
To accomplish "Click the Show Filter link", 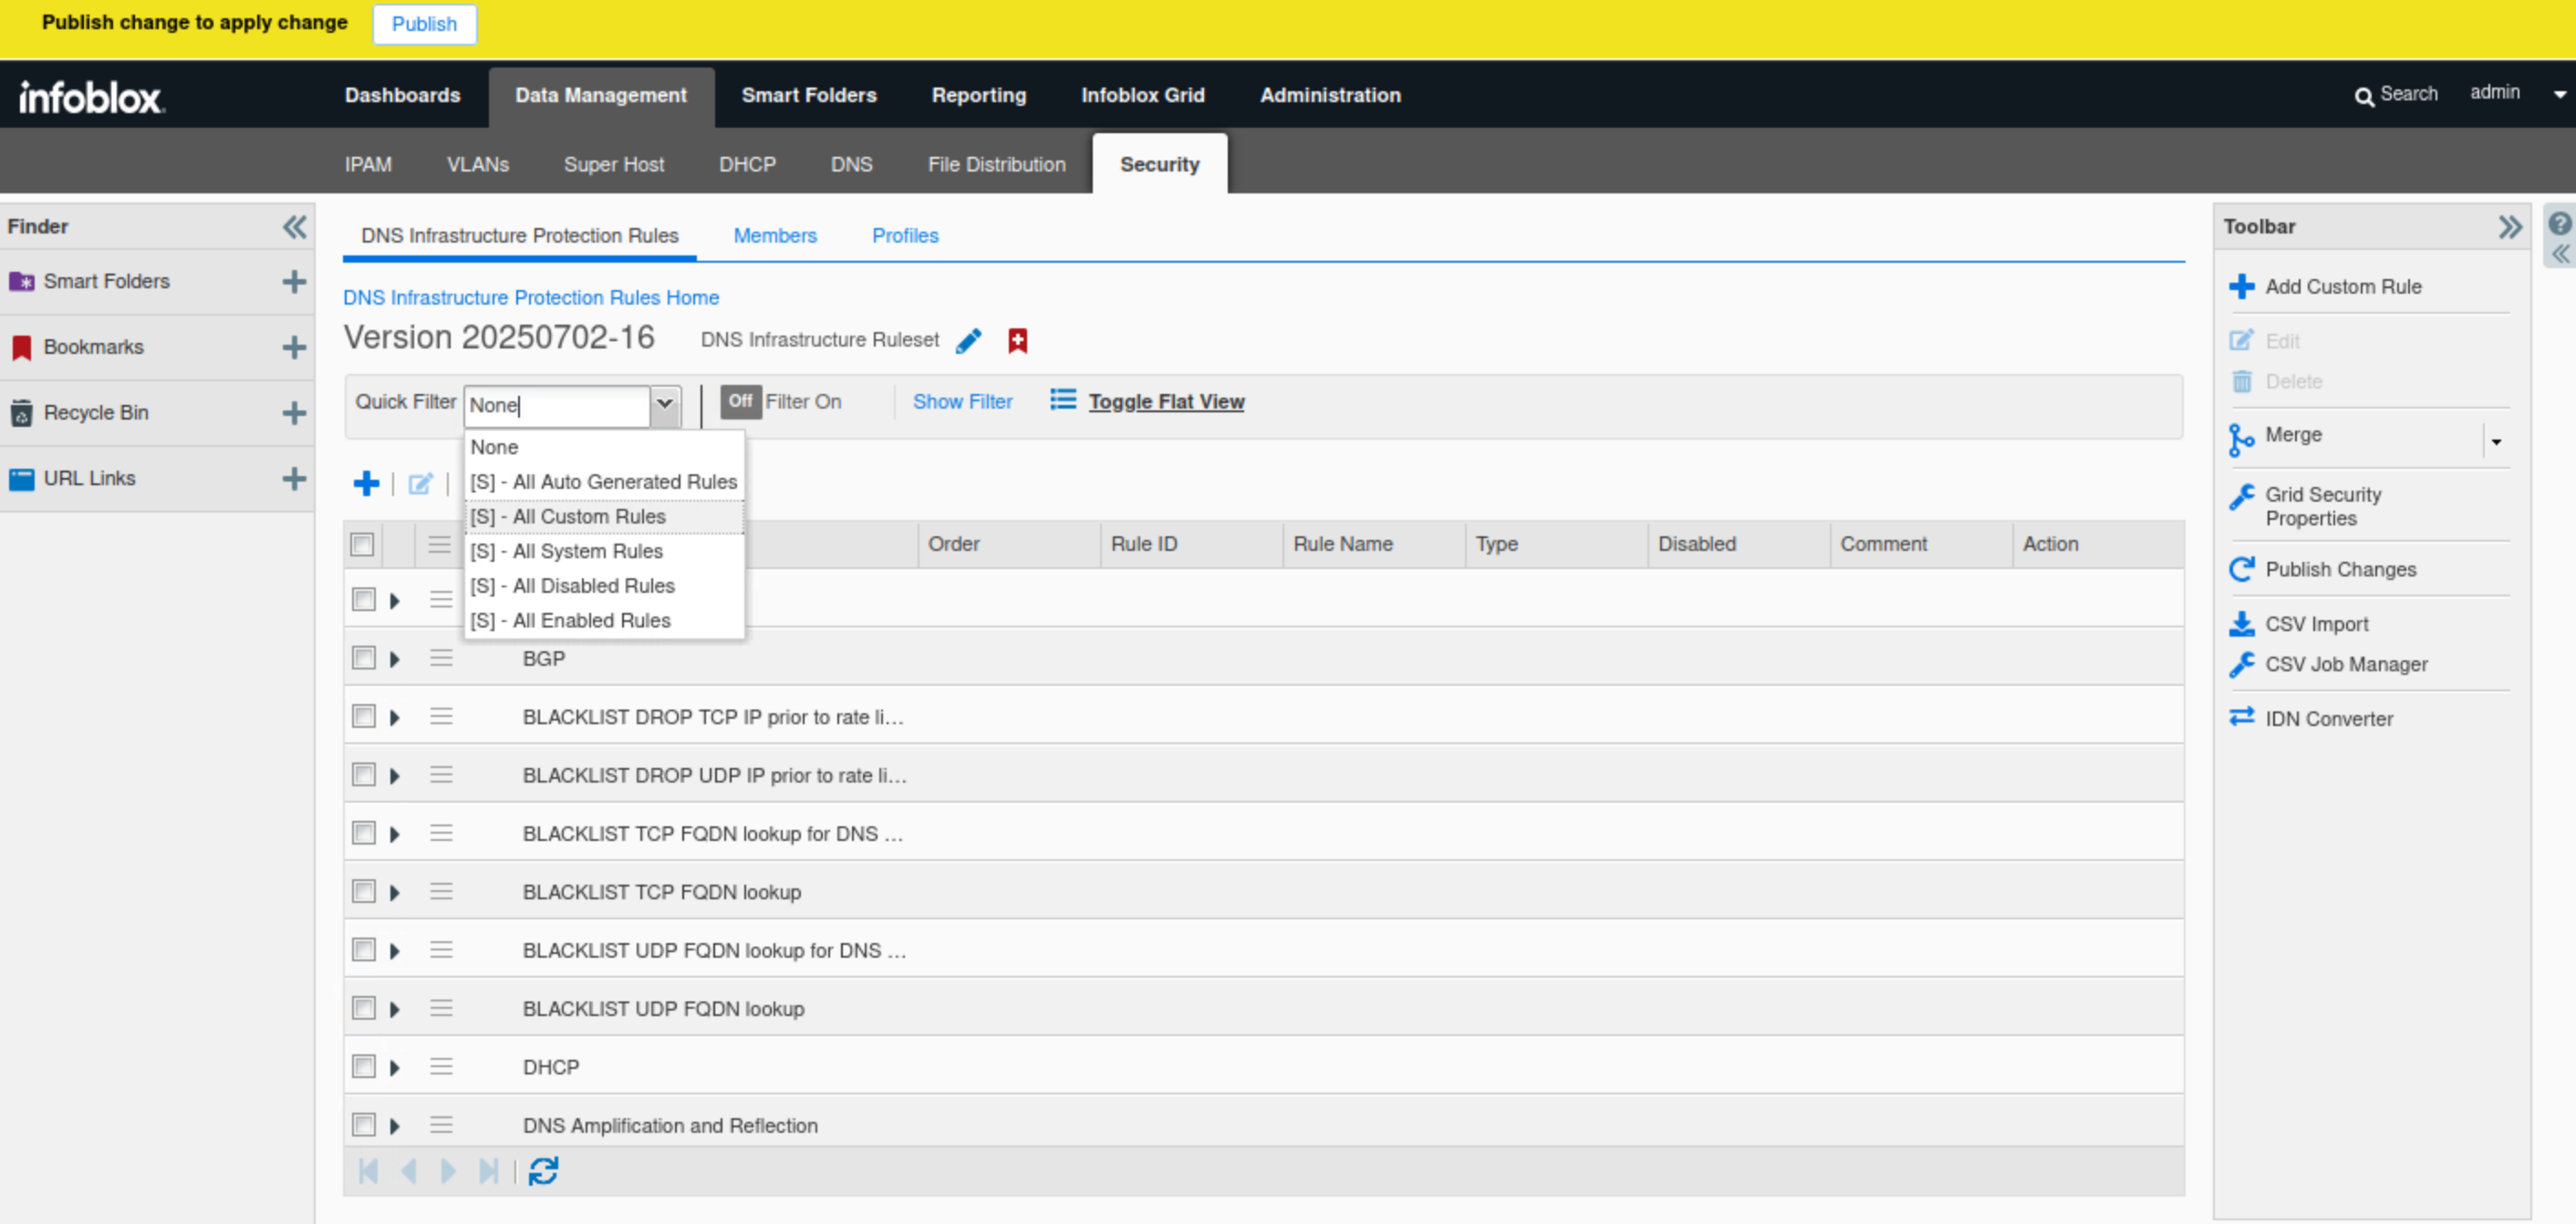I will pos(962,402).
